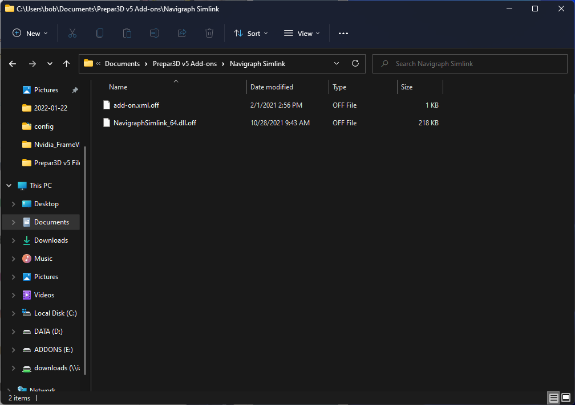Show hidden breadcrumb path chevrons

click(98, 64)
